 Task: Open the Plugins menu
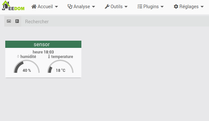(x=151, y=7)
